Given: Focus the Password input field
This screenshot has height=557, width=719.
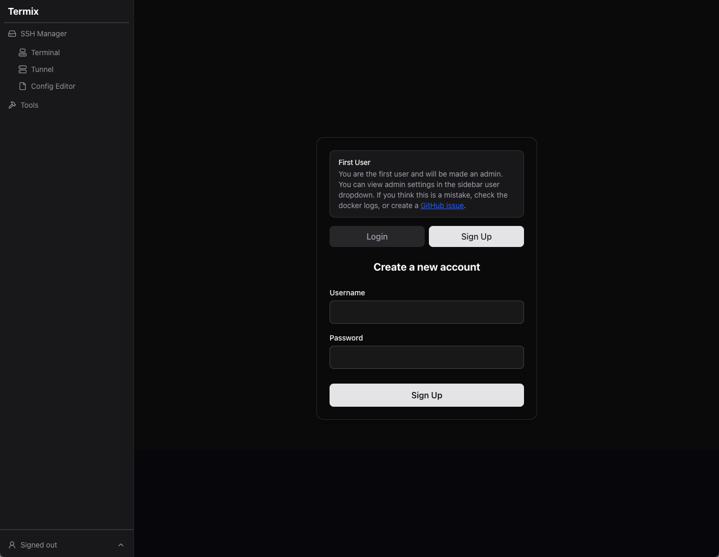Looking at the screenshot, I should click(x=427, y=357).
